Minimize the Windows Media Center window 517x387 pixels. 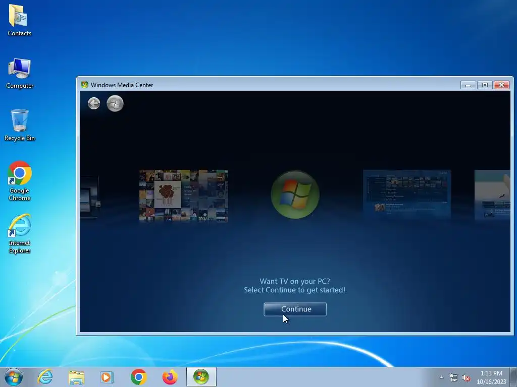(x=468, y=85)
